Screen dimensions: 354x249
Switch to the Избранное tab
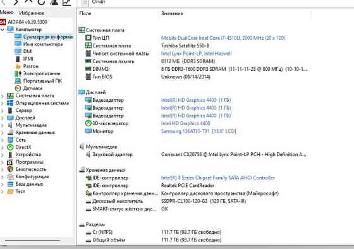point(32,13)
